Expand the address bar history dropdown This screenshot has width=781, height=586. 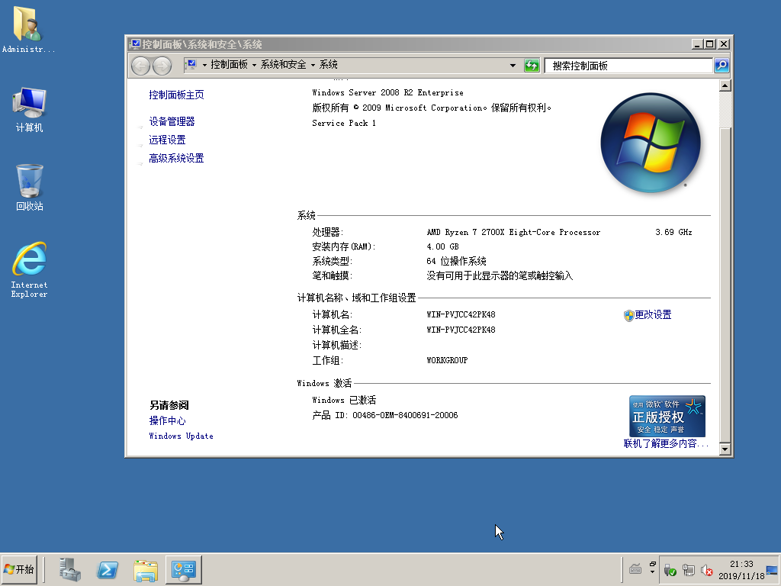point(512,65)
